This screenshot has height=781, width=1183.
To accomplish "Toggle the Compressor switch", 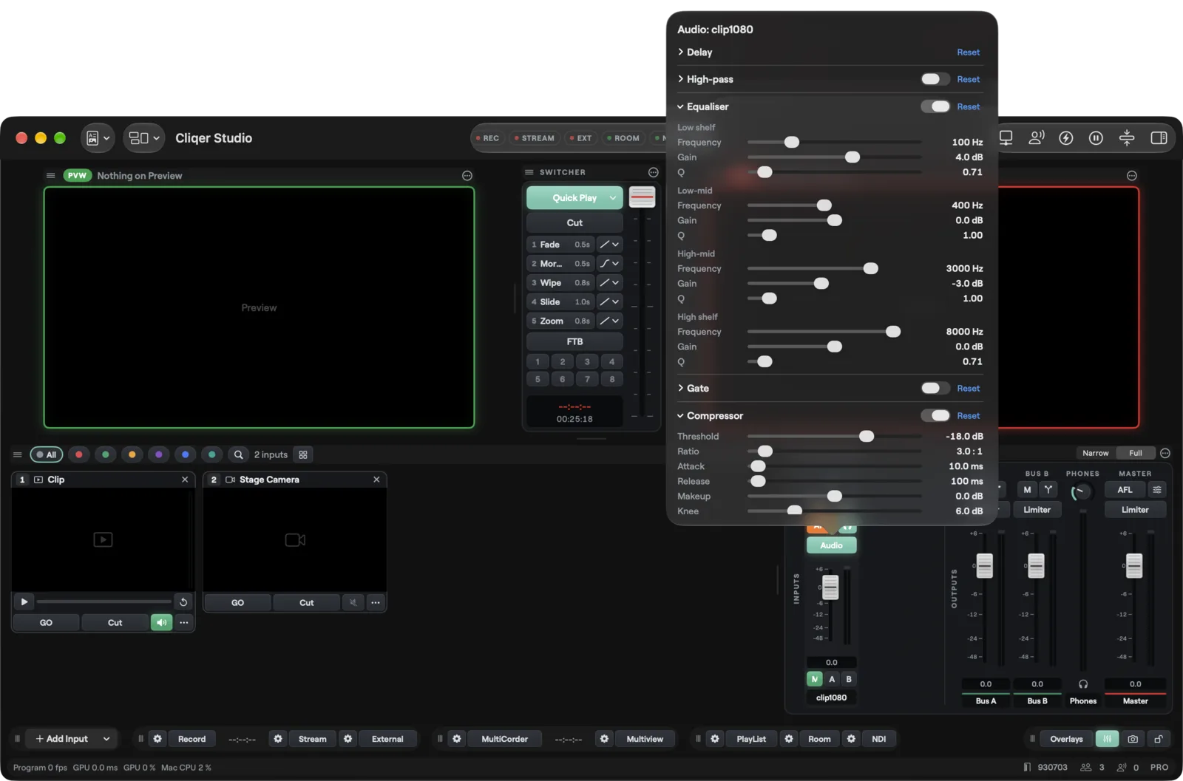I will [935, 415].
